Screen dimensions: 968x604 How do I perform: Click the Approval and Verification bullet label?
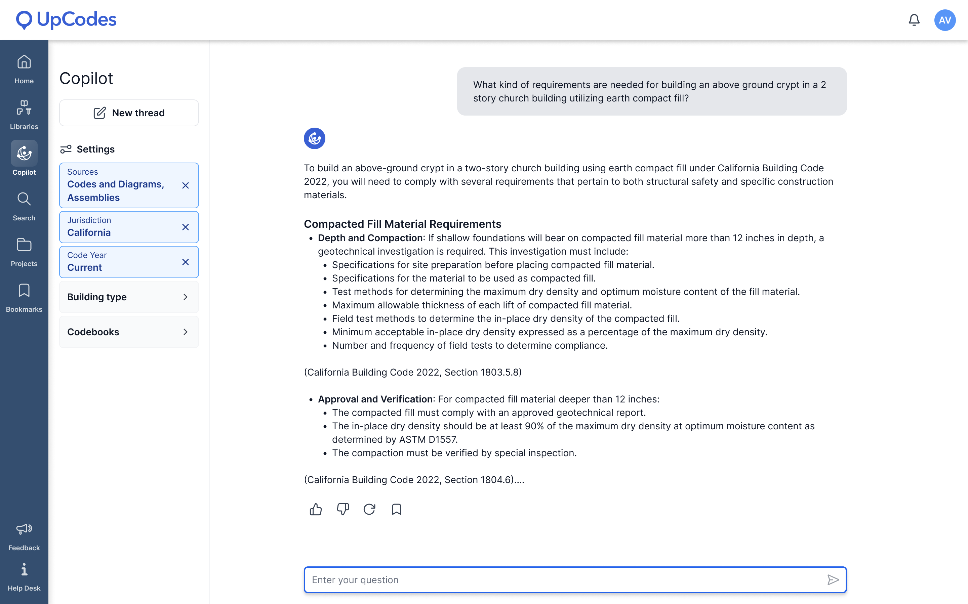pos(375,399)
